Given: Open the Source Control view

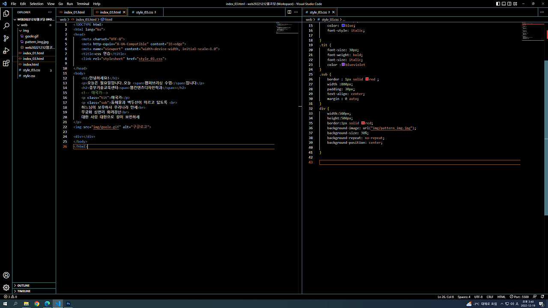Looking at the screenshot, I should [x=6, y=38].
